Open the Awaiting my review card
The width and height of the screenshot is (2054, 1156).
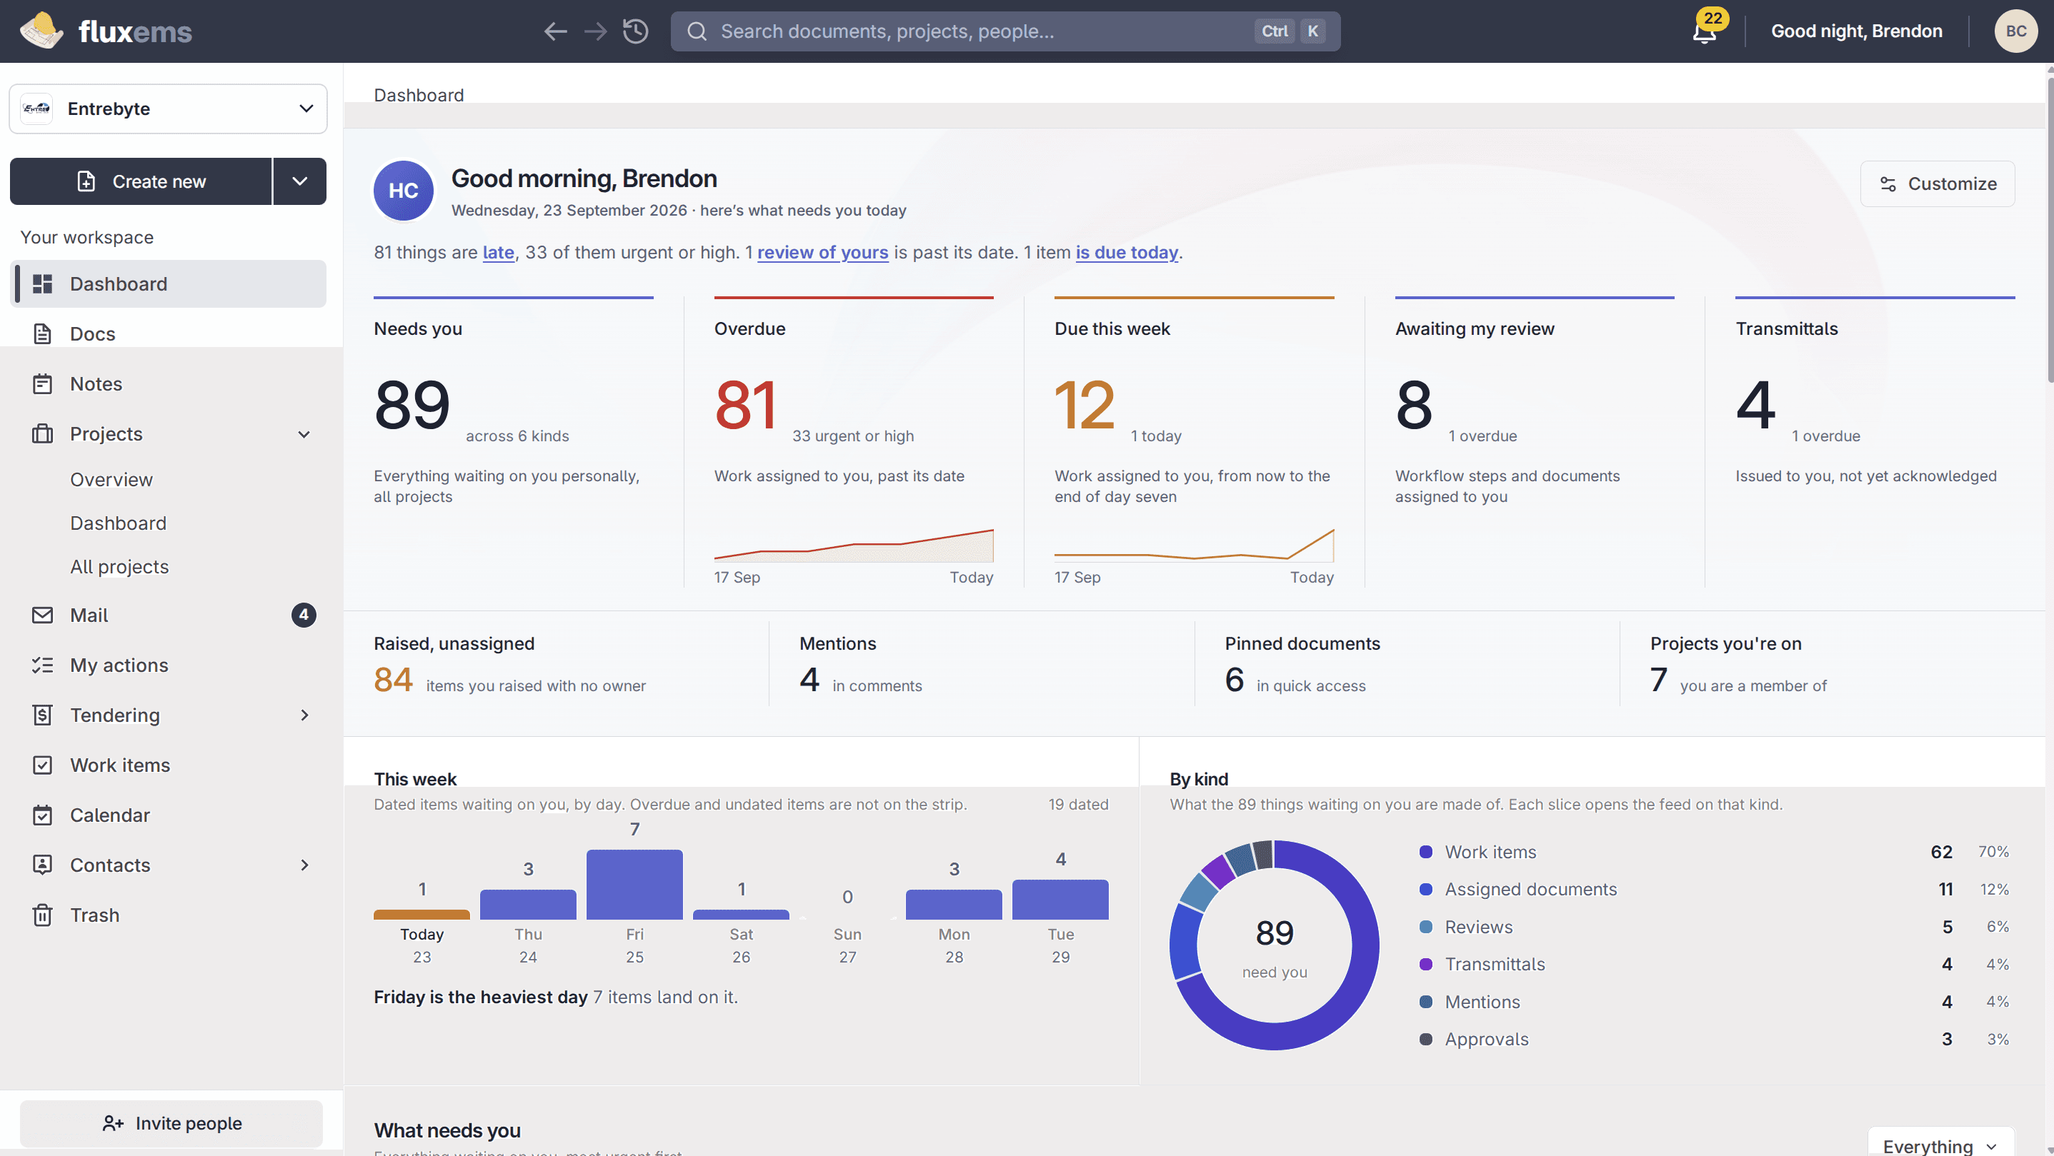click(1534, 442)
